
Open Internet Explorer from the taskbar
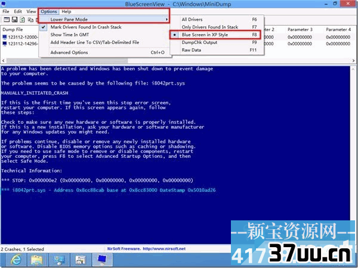[16, 260]
